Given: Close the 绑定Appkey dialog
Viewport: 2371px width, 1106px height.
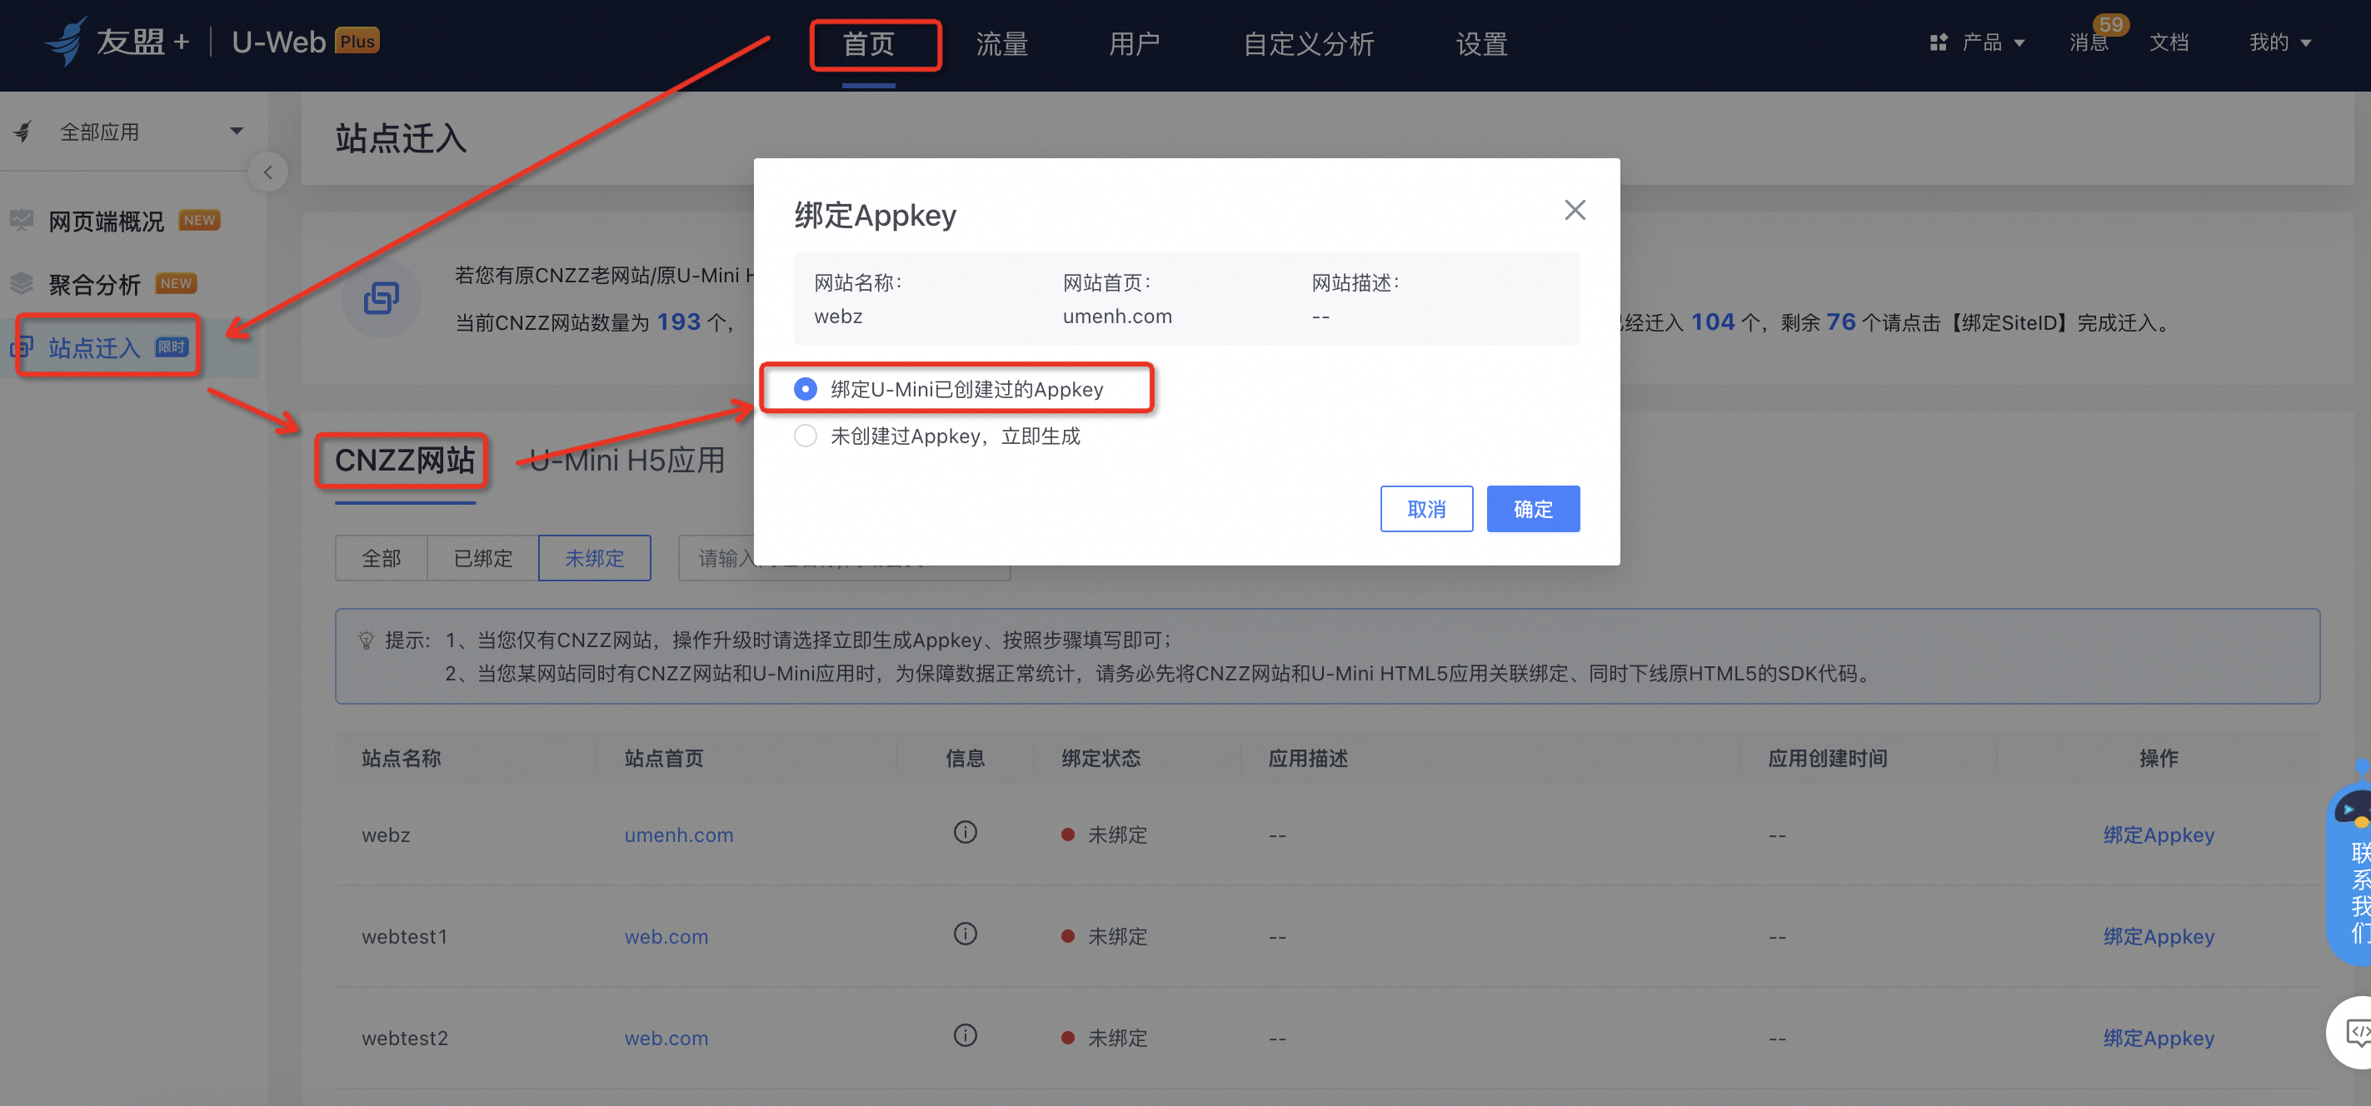Looking at the screenshot, I should click(x=1575, y=210).
